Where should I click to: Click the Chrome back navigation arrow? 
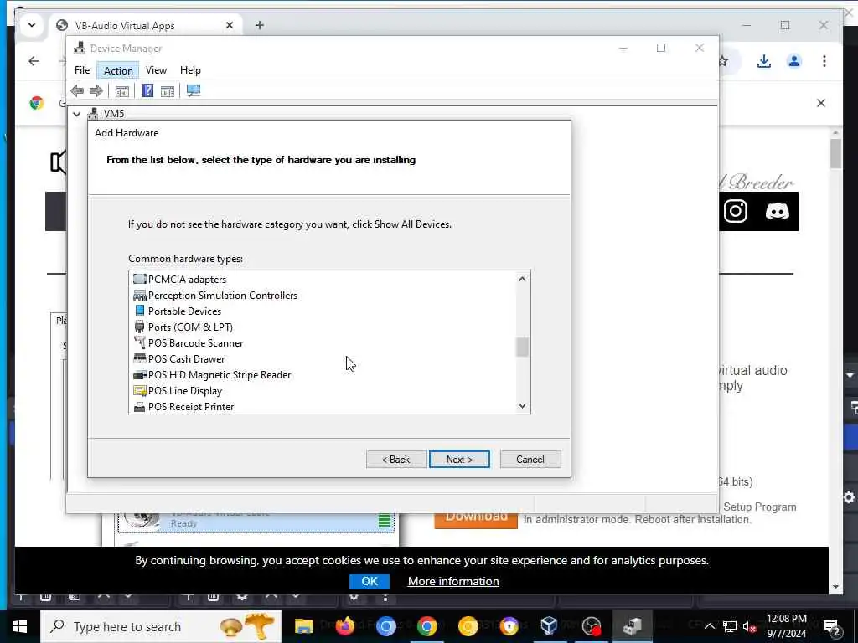pos(34,61)
